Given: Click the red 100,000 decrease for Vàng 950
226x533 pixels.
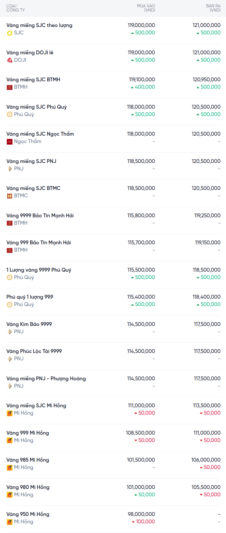Looking at the screenshot, I should (143, 521).
